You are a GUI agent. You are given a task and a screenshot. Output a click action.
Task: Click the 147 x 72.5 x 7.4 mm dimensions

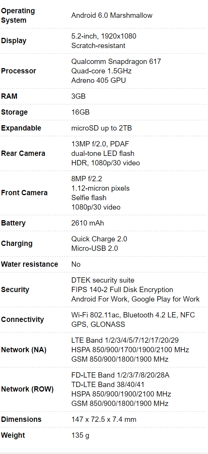tap(104, 419)
